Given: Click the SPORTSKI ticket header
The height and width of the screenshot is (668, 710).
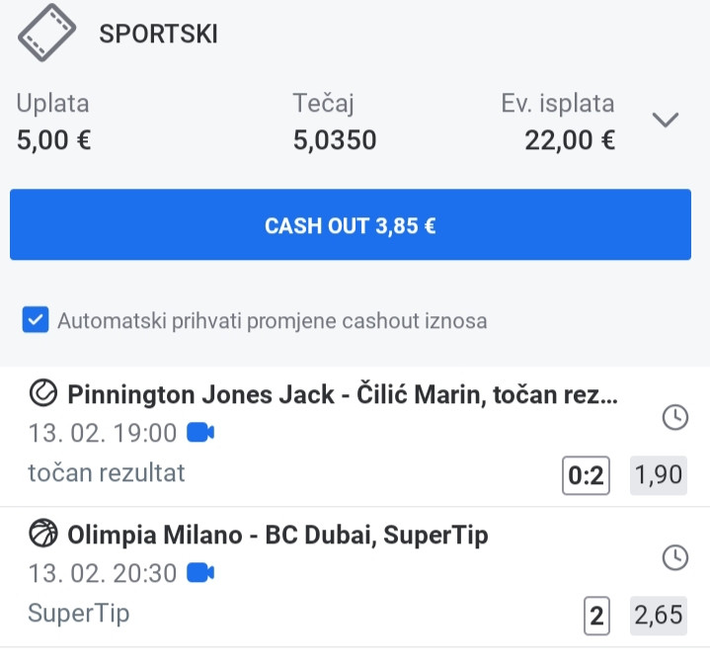Looking at the screenshot, I should click(158, 34).
